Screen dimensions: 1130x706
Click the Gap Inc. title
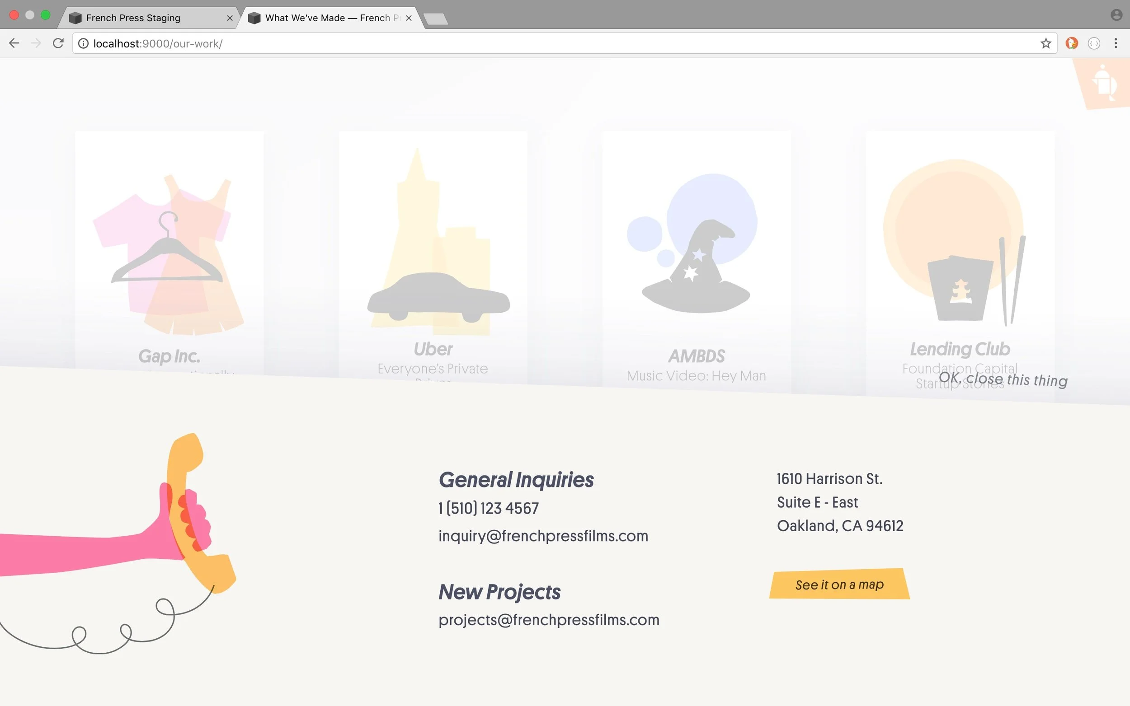tap(169, 356)
